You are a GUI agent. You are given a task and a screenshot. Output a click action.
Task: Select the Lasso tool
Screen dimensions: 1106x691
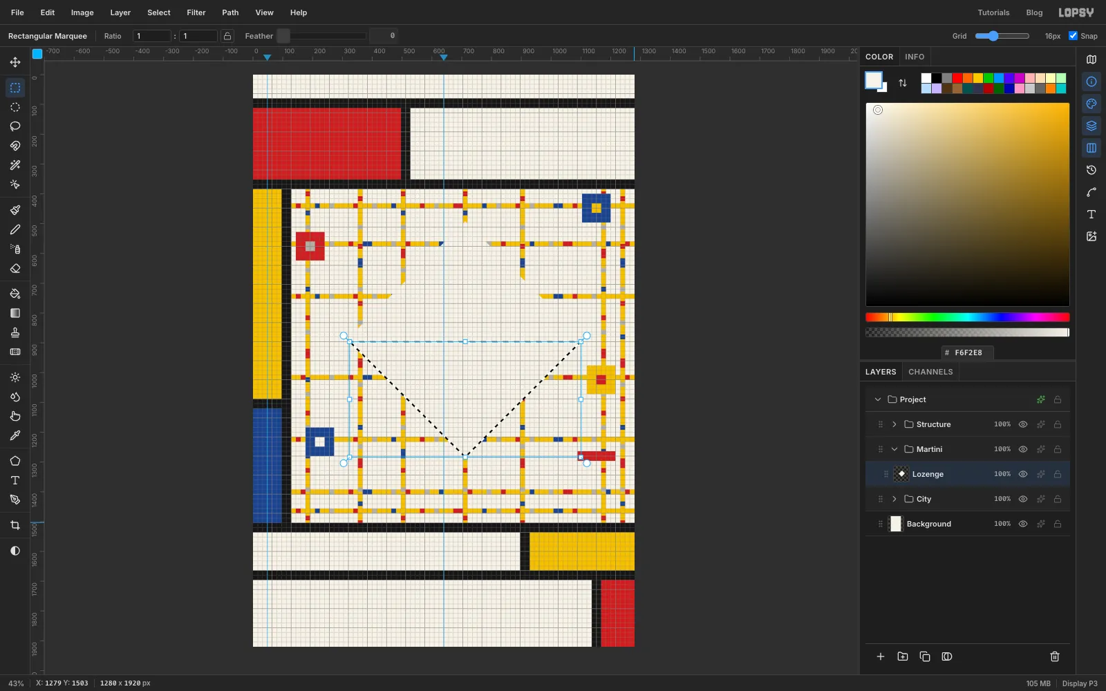click(x=15, y=126)
